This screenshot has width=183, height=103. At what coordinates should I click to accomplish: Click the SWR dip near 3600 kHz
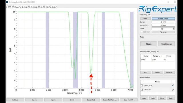pos(75,78)
